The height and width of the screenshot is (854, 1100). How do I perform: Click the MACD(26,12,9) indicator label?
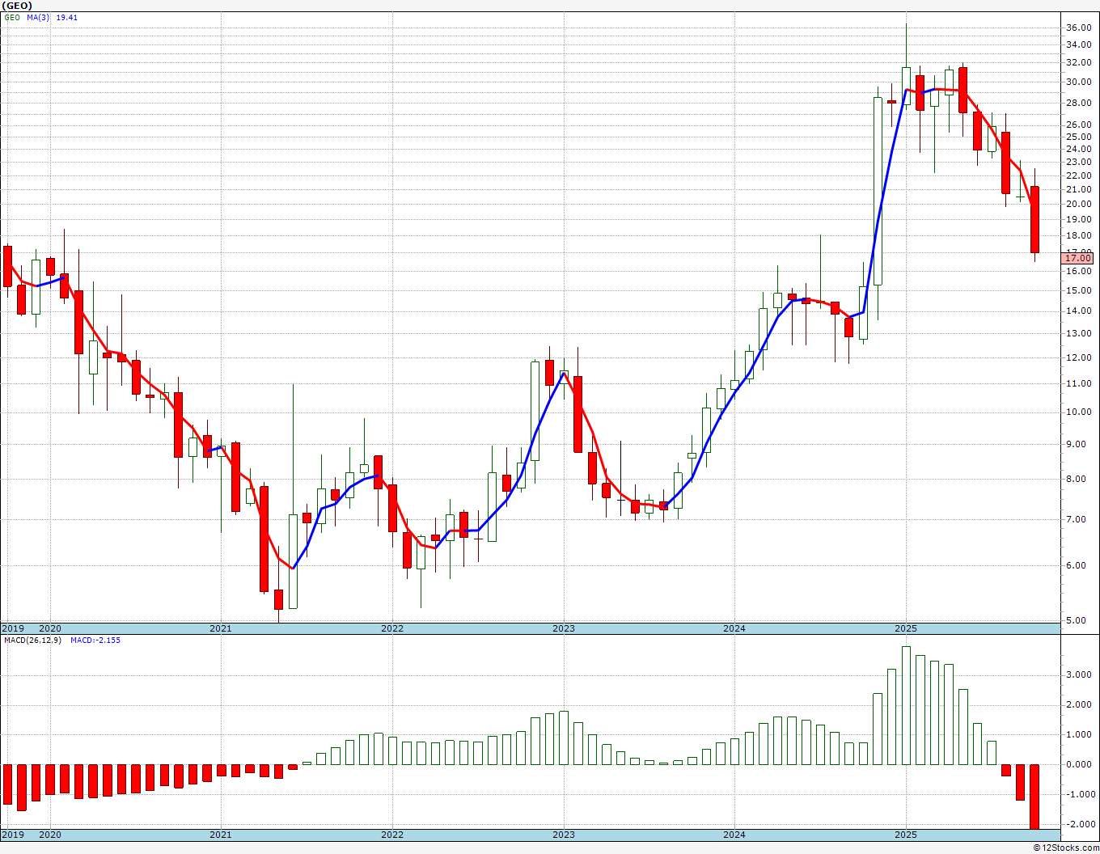click(x=32, y=640)
